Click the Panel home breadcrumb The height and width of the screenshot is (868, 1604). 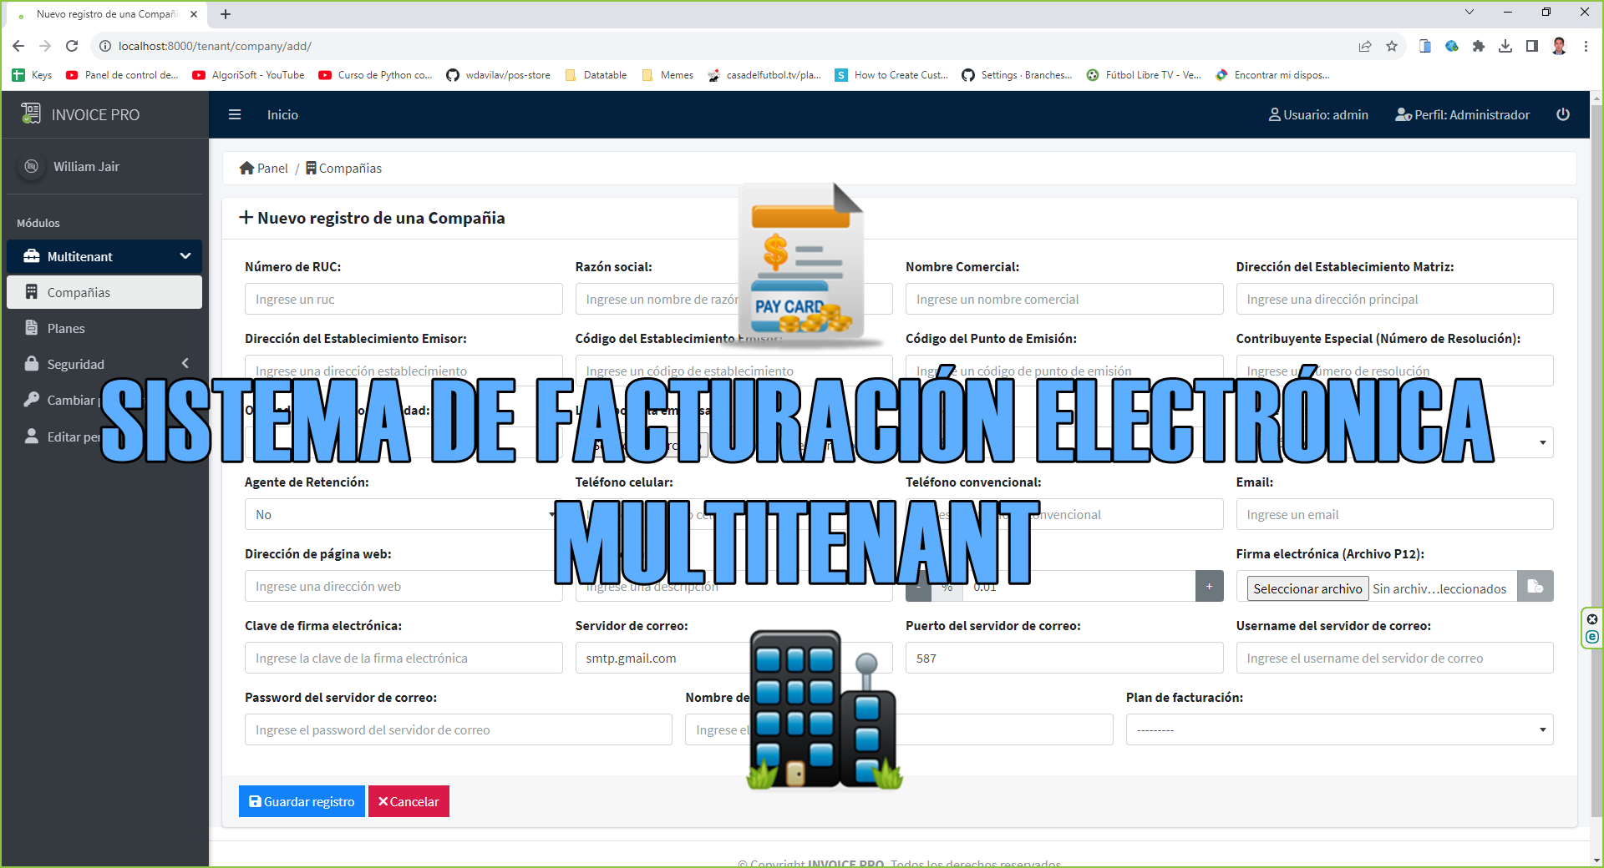[x=264, y=169]
